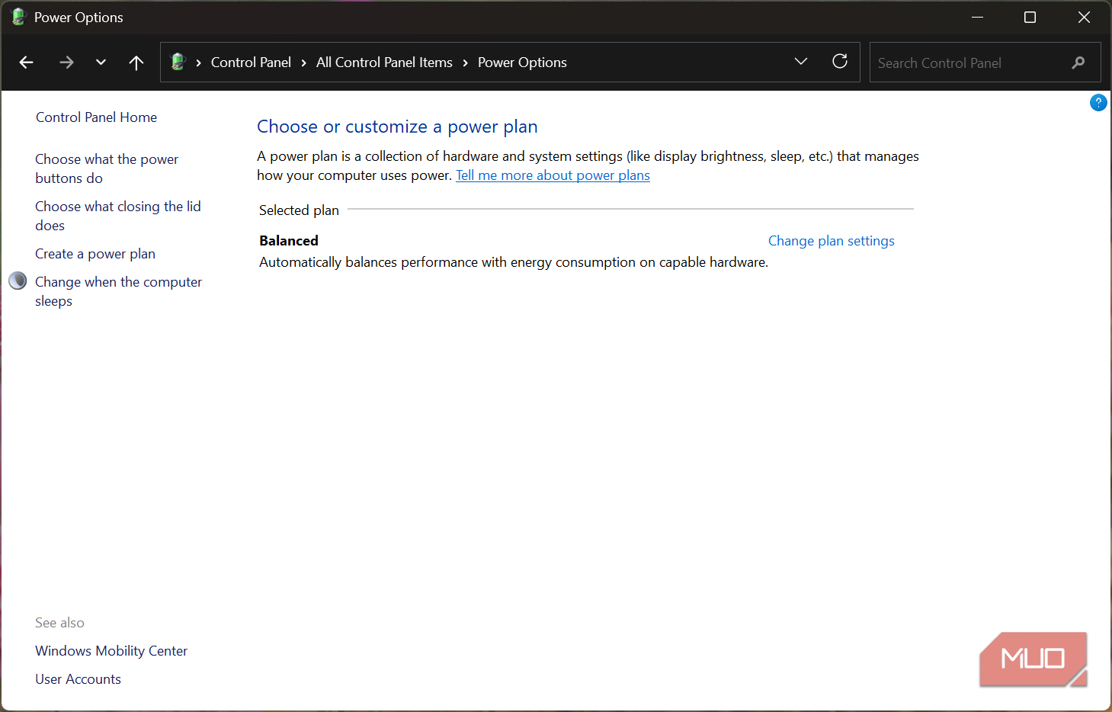
Task: Click the search magnifier icon
Action: [1078, 63]
